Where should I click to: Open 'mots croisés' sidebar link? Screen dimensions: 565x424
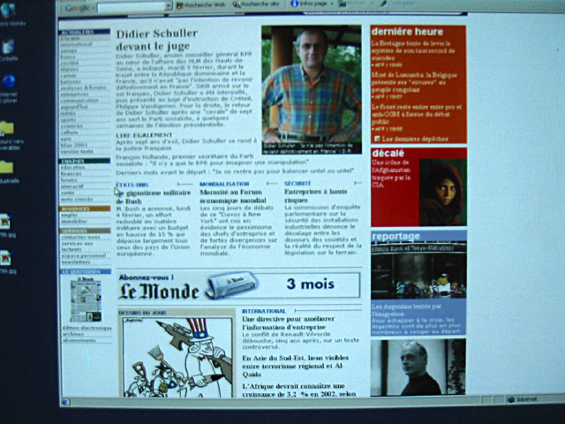pos(77,199)
